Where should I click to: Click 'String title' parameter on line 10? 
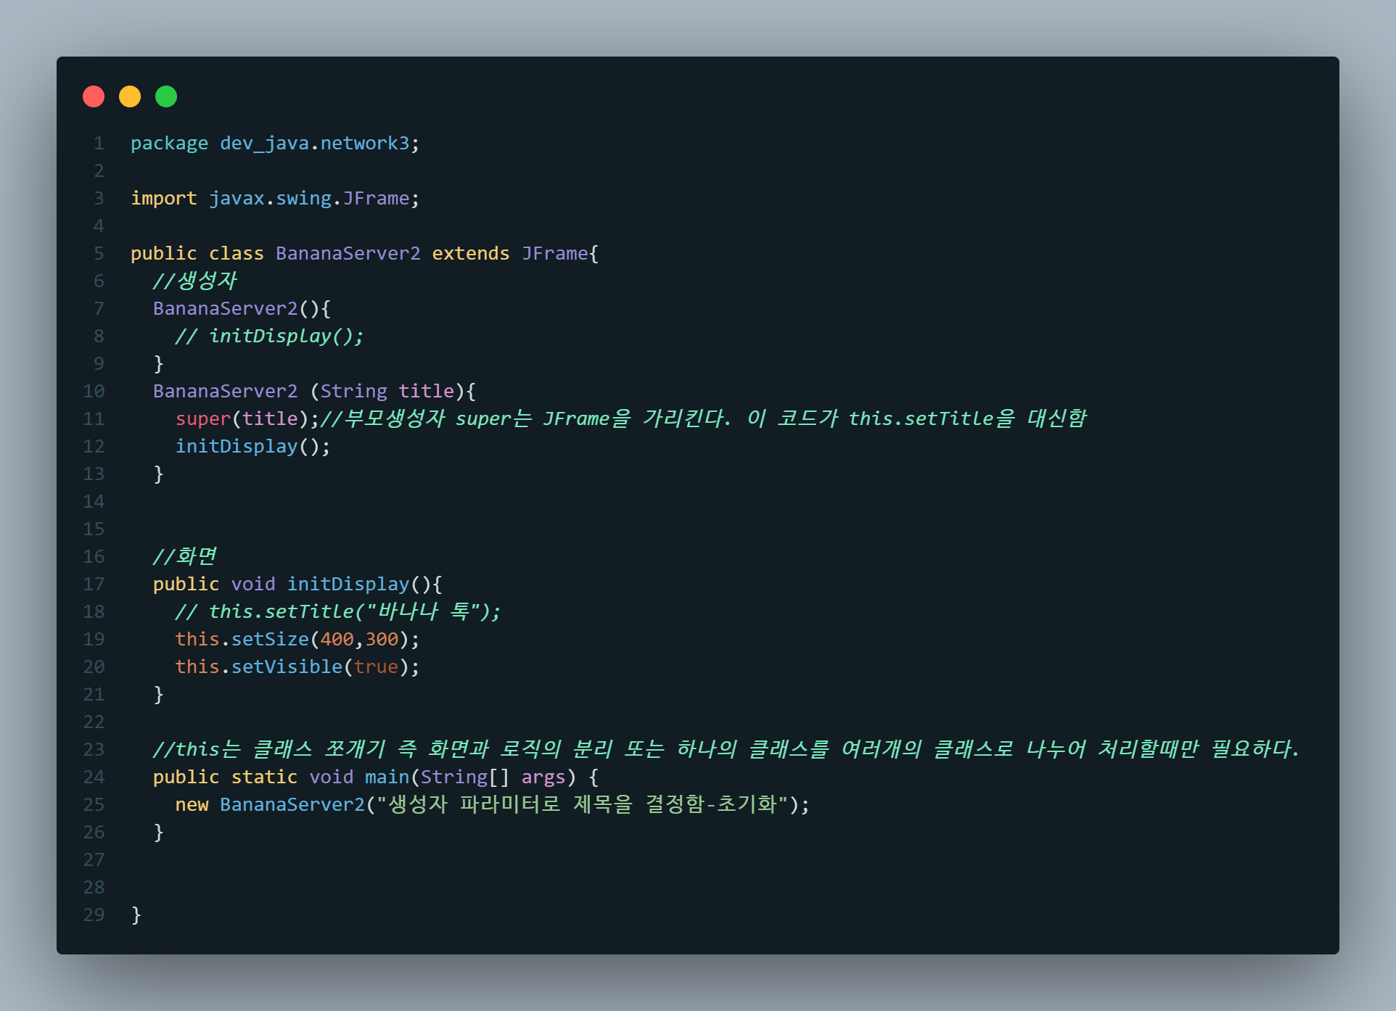387,392
